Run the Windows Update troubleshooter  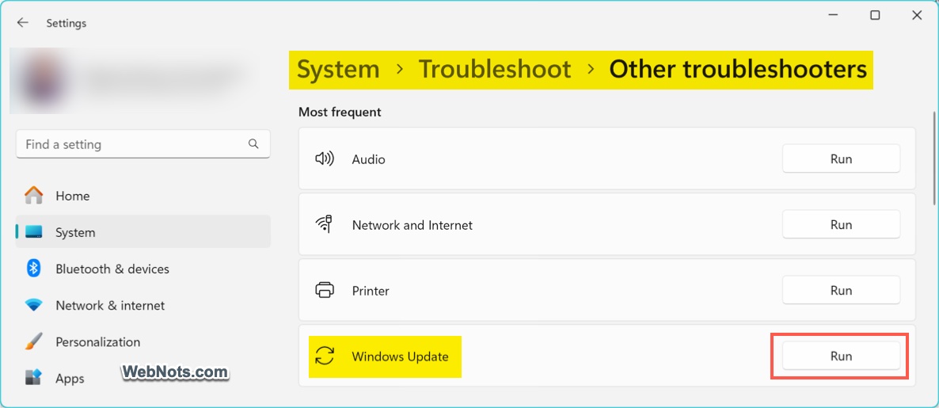pos(841,356)
